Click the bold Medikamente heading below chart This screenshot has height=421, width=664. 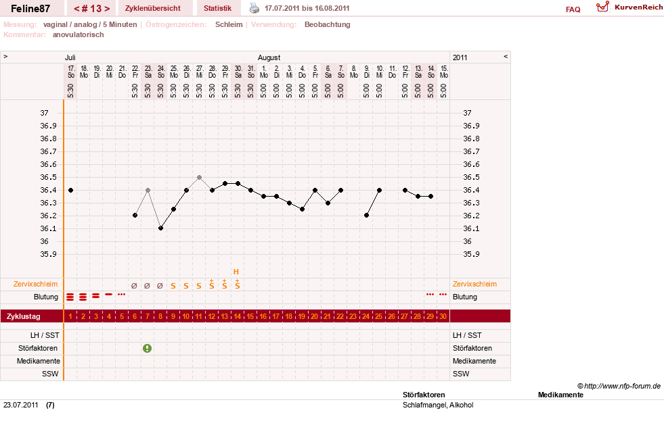[560, 395]
